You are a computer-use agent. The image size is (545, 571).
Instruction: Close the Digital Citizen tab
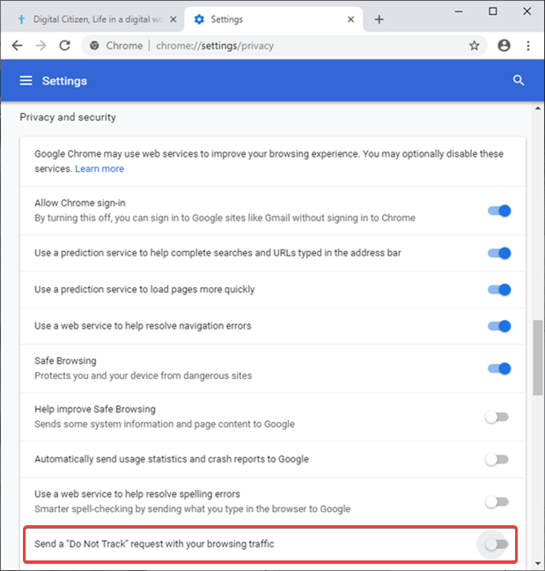pos(173,19)
